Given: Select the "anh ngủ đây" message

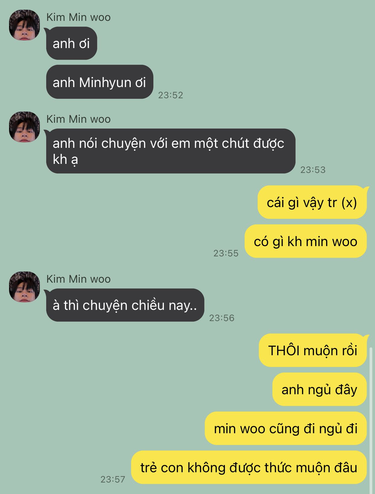Looking at the screenshot, I should click(x=319, y=389).
